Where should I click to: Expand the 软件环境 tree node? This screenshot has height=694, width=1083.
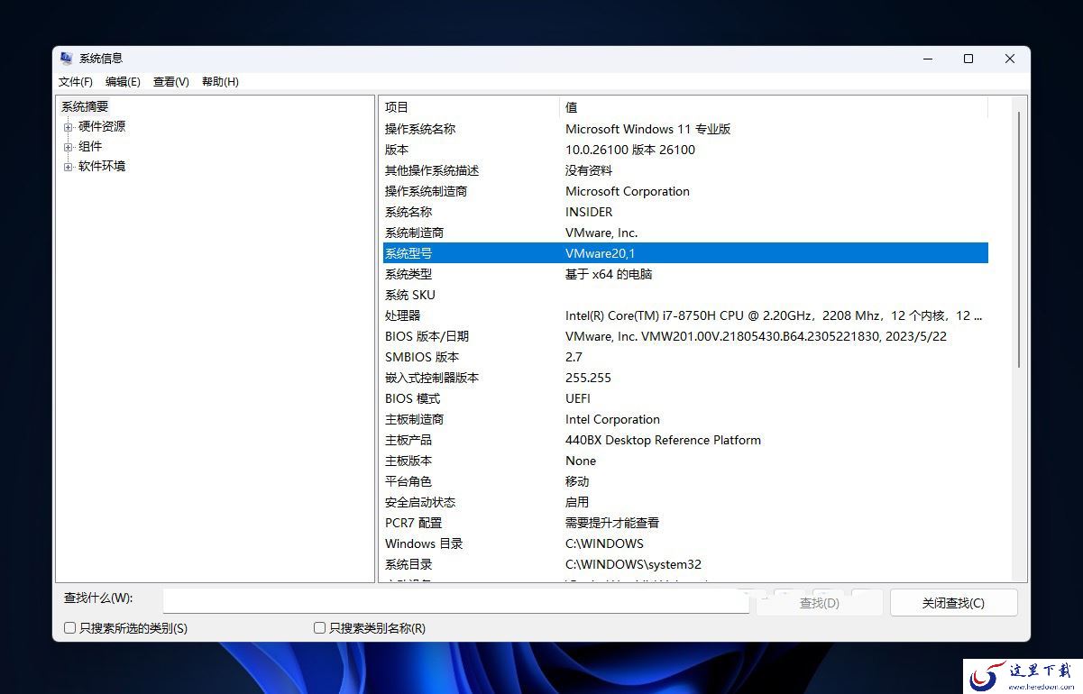coord(68,167)
